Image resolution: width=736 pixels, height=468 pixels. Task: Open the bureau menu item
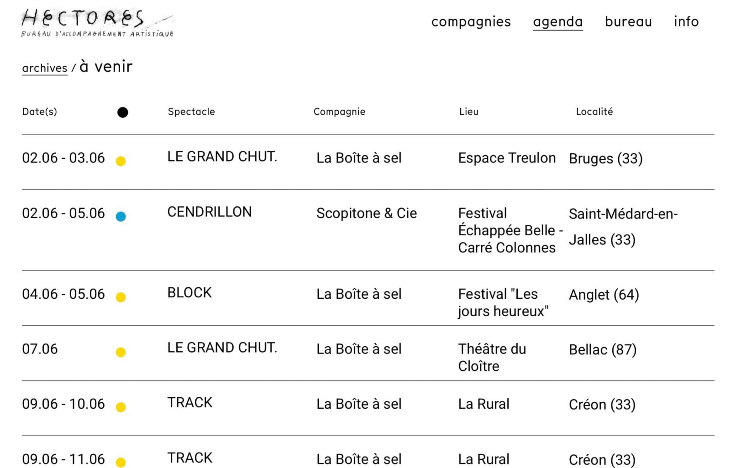(628, 21)
